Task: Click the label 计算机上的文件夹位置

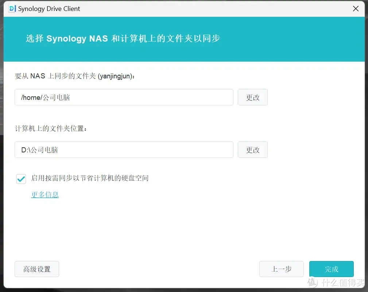Action: click(x=51, y=129)
